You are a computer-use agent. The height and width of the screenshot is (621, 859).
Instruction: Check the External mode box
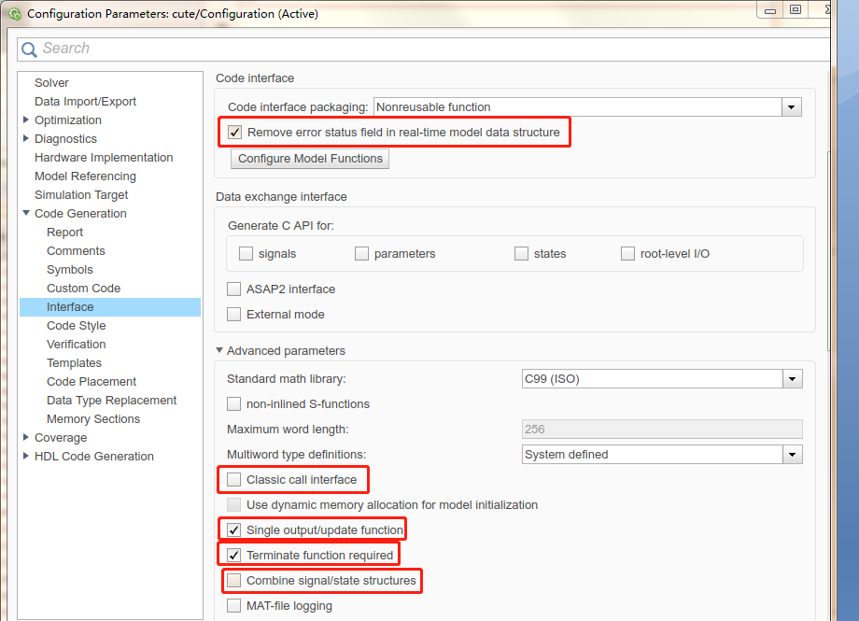(x=234, y=314)
